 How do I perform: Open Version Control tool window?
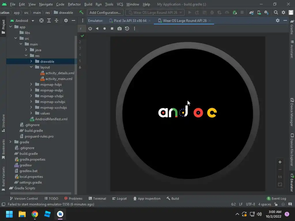24,199
